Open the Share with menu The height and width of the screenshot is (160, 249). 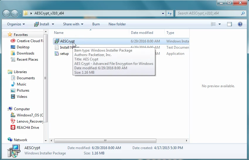click(73, 24)
